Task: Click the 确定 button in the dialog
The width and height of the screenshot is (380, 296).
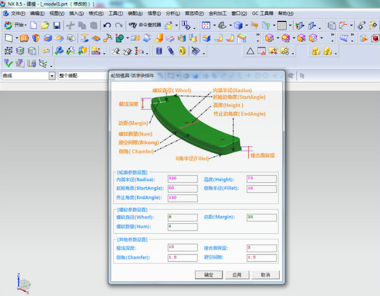Action: click(x=209, y=275)
